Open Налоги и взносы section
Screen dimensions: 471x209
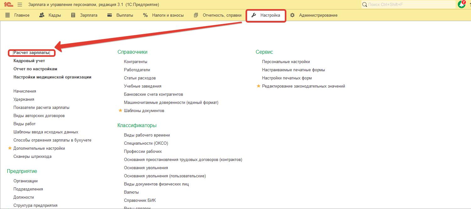click(164, 15)
